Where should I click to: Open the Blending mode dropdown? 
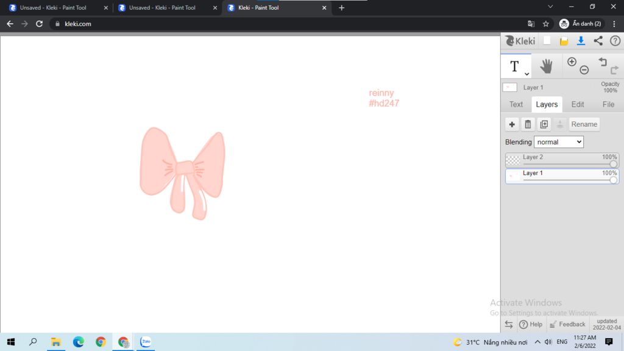[x=558, y=142]
